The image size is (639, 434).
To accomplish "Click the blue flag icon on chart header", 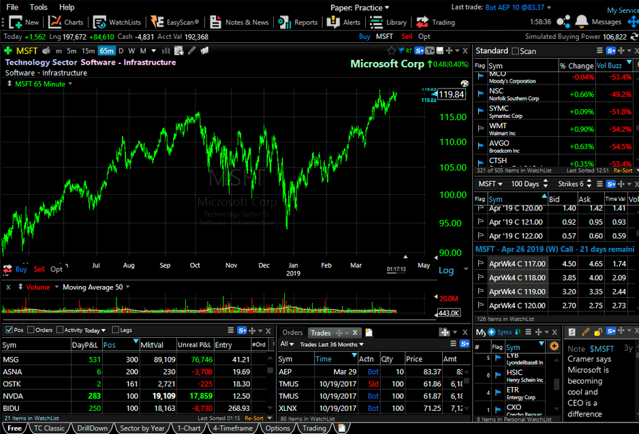I will 401,50.
